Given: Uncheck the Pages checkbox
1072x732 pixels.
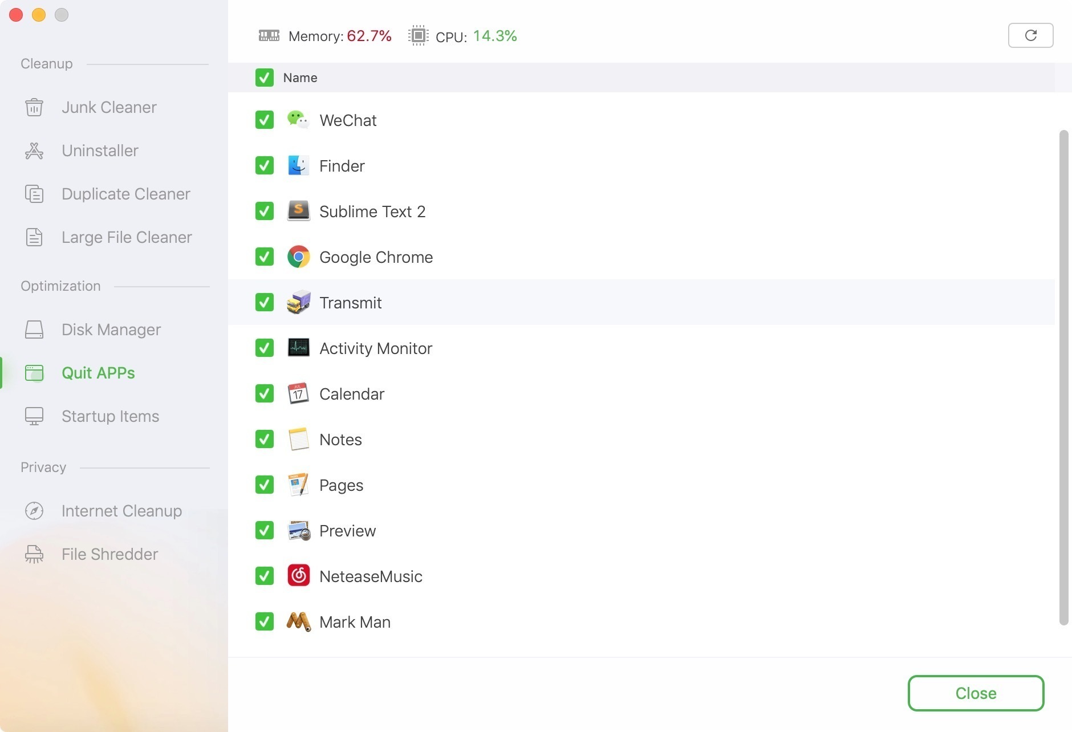Looking at the screenshot, I should (265, 485).
